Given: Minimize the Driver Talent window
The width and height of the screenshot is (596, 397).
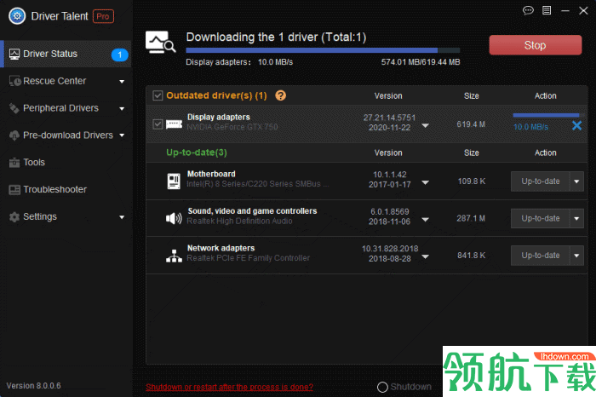Looking at the screenshot, I should click(565, 10).
